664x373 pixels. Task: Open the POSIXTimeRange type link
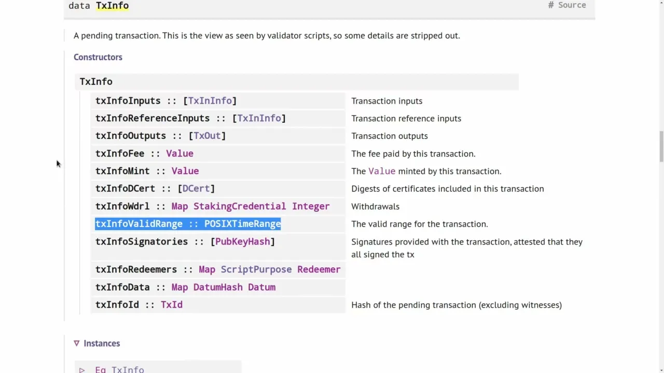coord(242,224)
